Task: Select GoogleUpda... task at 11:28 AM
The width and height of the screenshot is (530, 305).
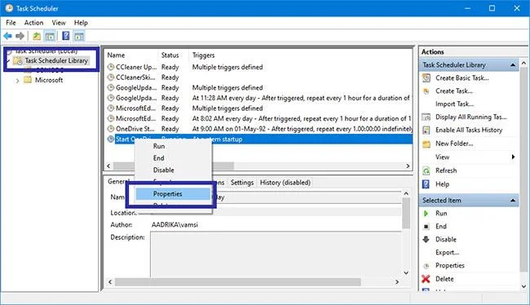Action: (x=259, y=98)
